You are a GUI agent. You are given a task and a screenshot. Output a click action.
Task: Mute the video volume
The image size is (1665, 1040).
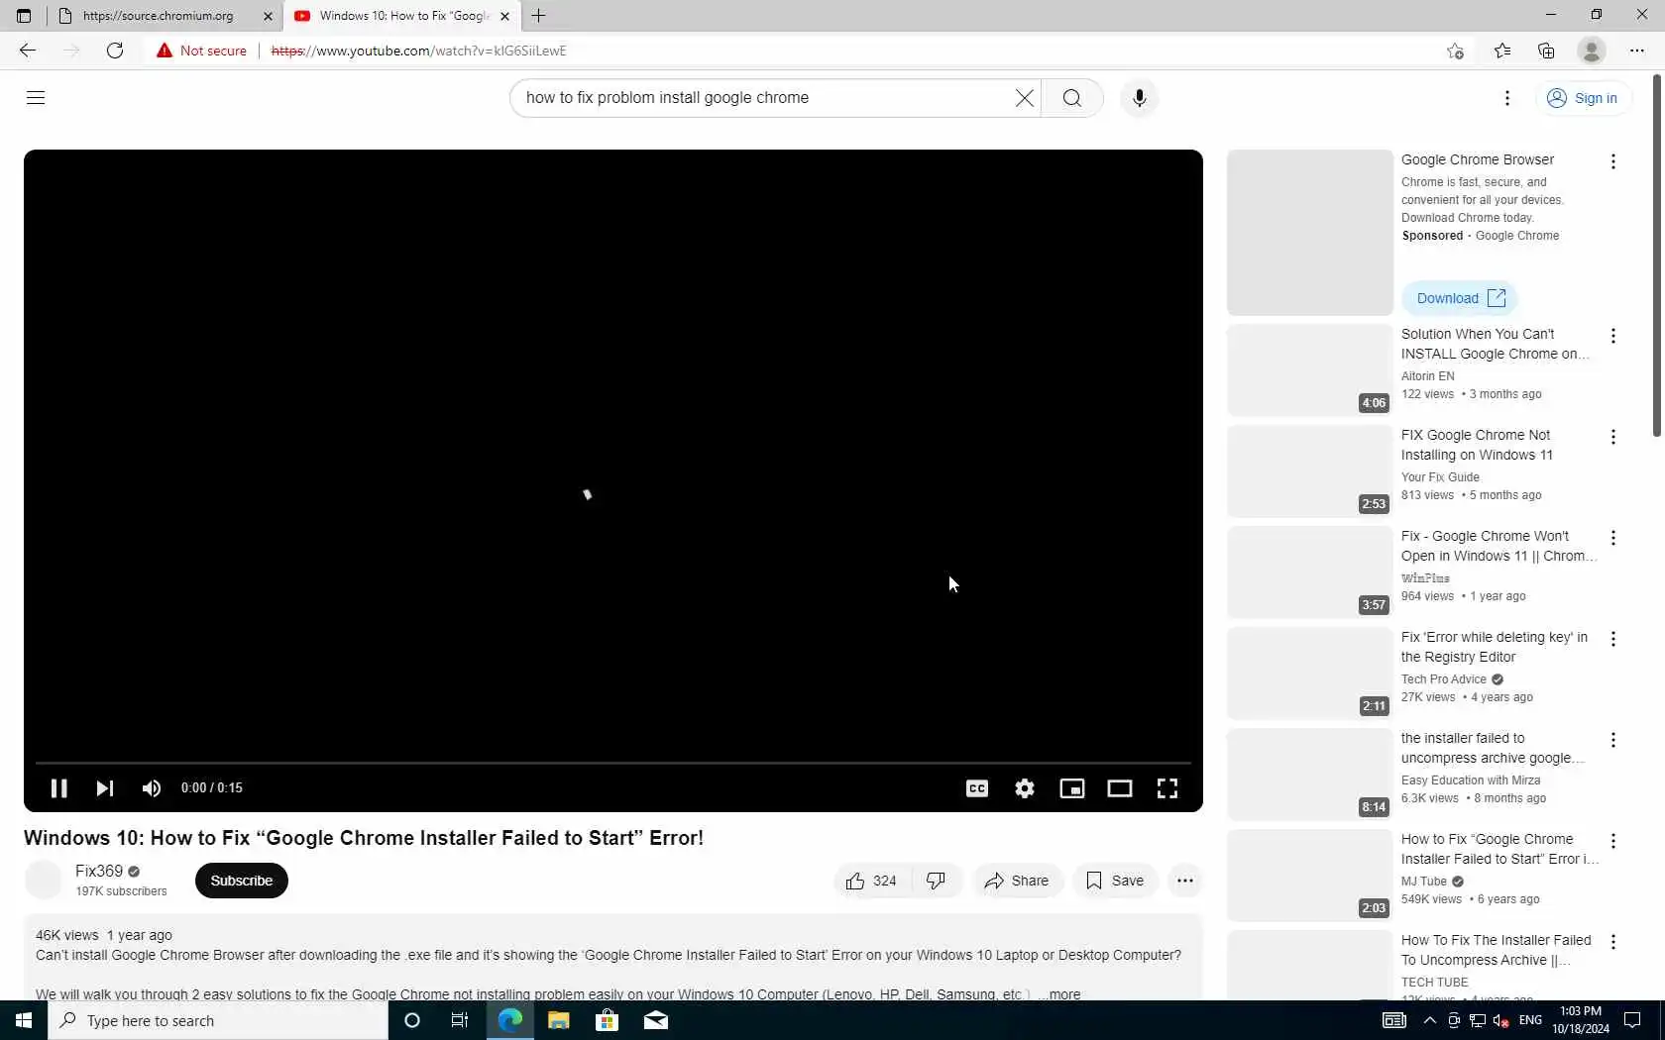(151, 788)
